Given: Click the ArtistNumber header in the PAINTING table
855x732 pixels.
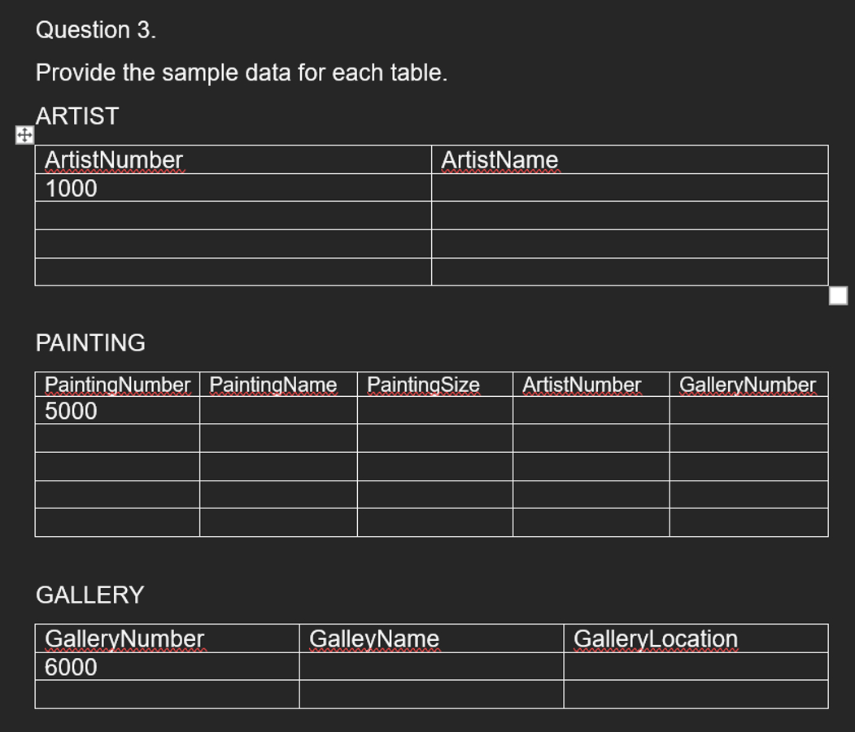Looking at the screenshot, I should pyautogui.click(x=591, y=384).
